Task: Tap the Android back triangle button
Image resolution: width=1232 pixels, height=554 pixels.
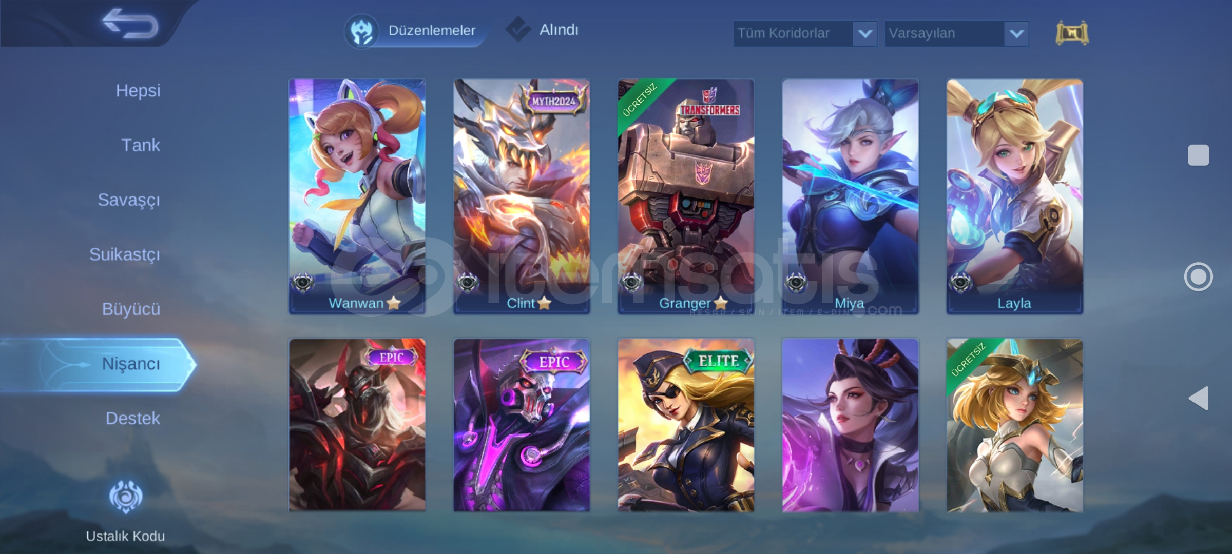Action: click(x=1199, y=398)
